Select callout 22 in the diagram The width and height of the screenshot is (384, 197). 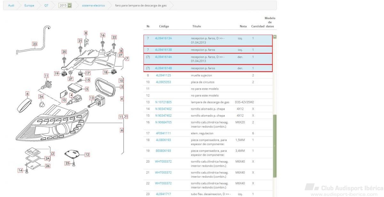114,37
